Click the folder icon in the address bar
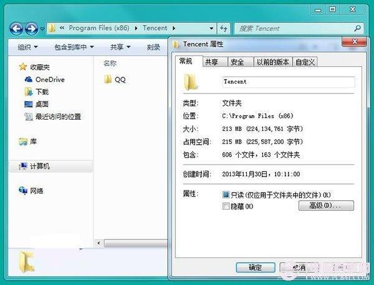 (x=52, y=29)
